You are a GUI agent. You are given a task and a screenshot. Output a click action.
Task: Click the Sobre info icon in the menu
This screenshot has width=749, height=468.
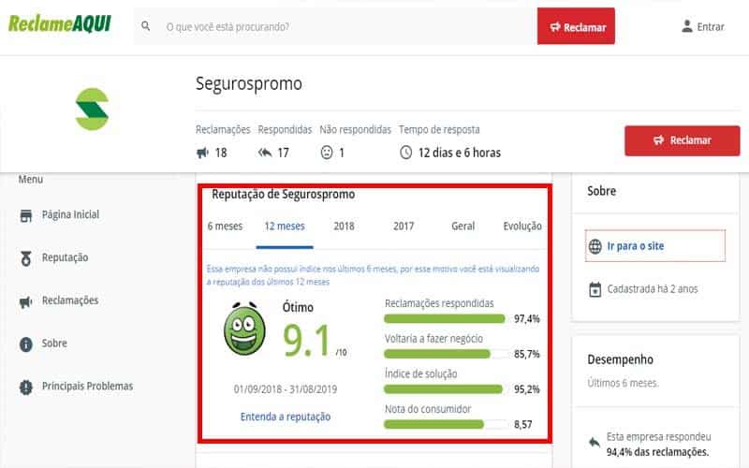point(26,344)
